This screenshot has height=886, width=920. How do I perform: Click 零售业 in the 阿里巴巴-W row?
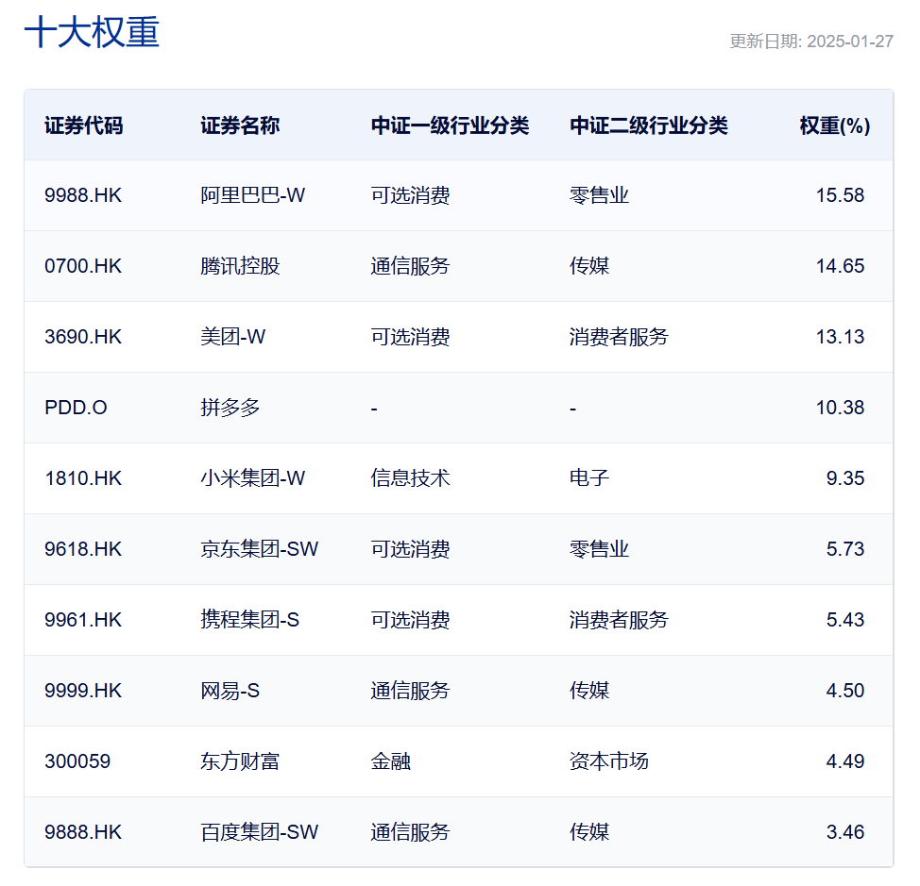click(x=599, y=195)
